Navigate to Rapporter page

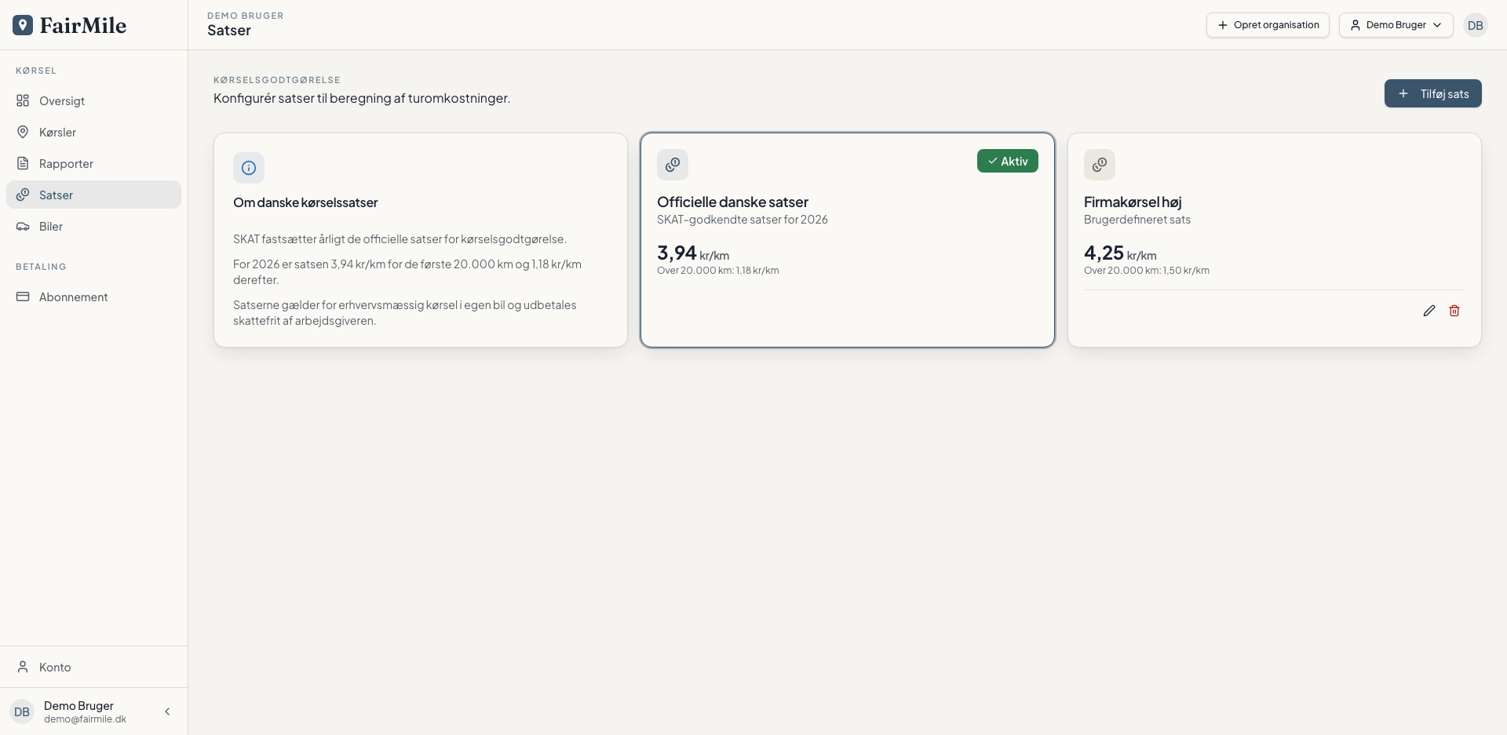pyautogui.click(x=93, y=163)
